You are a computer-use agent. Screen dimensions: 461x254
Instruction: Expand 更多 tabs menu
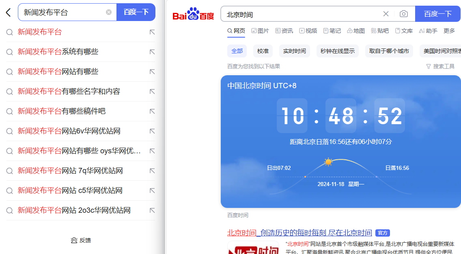pyautogui.click(x=449, y=31)
